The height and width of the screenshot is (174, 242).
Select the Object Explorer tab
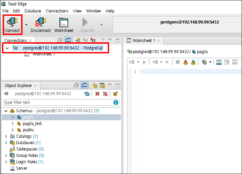pos(18,86)
